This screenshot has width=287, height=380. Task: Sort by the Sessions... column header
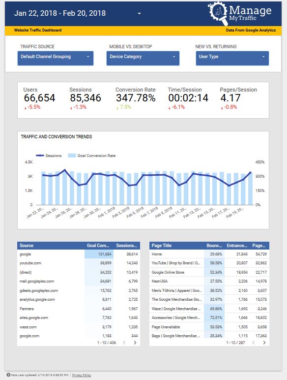127,246
